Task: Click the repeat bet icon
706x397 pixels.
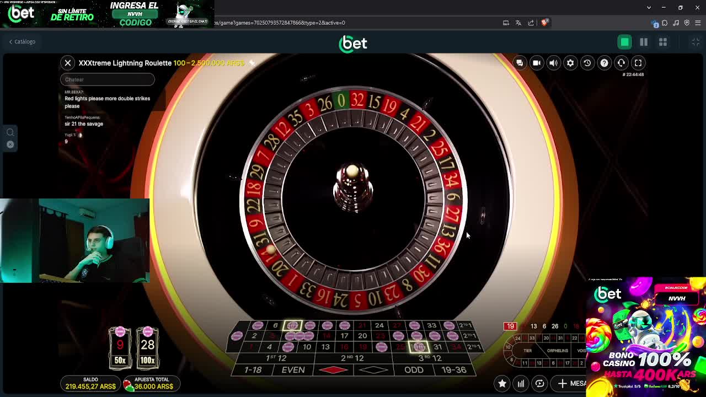Action: click(x=539, y=384)
